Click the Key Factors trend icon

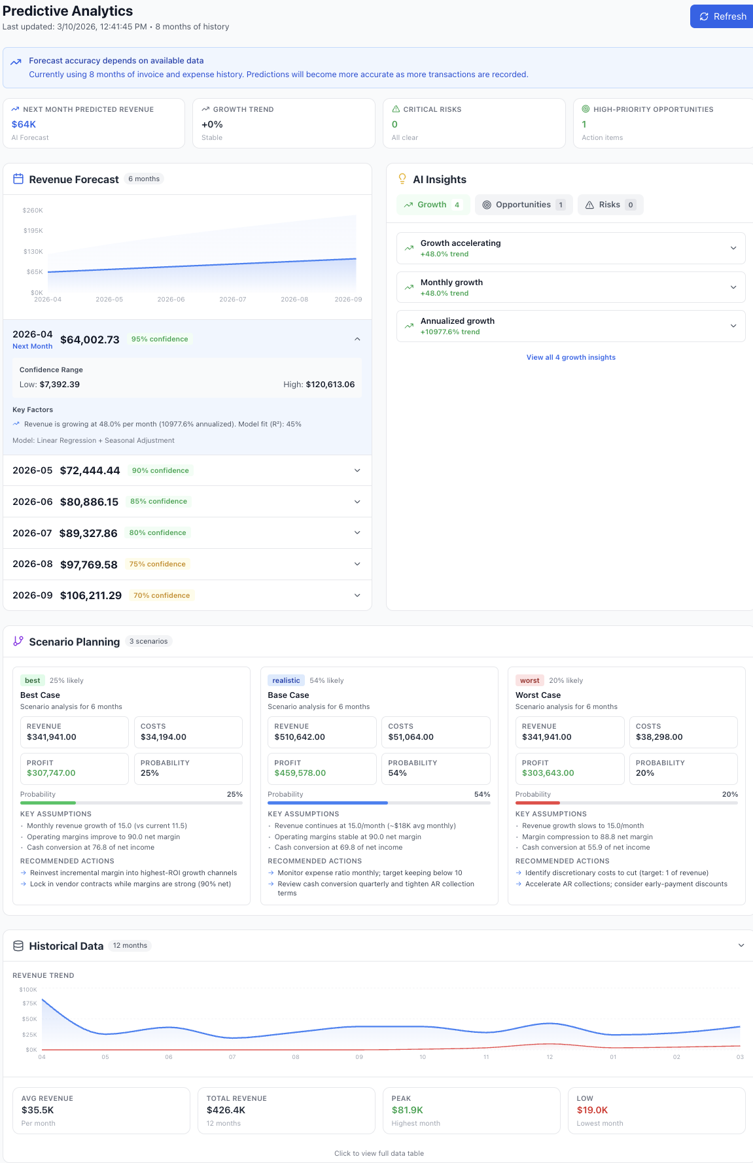pos(16,424)
